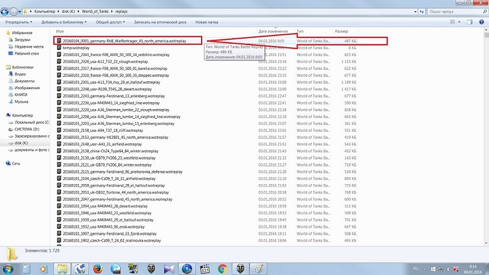Open Firefox from the taskbar

[98, 269]
